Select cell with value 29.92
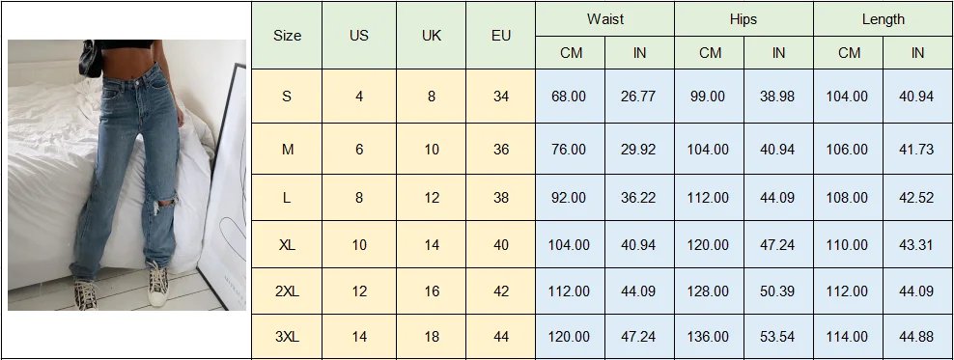The width and height of the screenshot is (954, 360). 639,149
